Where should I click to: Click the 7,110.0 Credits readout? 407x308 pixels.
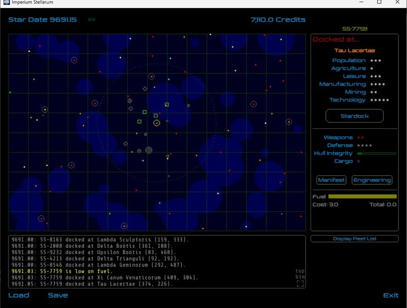click(278, 20)
